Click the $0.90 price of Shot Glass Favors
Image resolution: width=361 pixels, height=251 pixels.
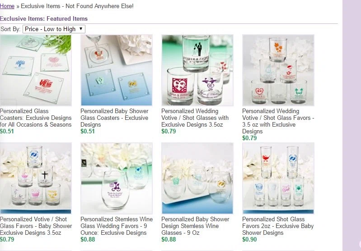tap(249, 239)
